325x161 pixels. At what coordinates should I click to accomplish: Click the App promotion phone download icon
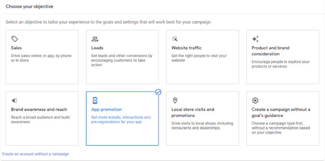[x=95, y=101]
